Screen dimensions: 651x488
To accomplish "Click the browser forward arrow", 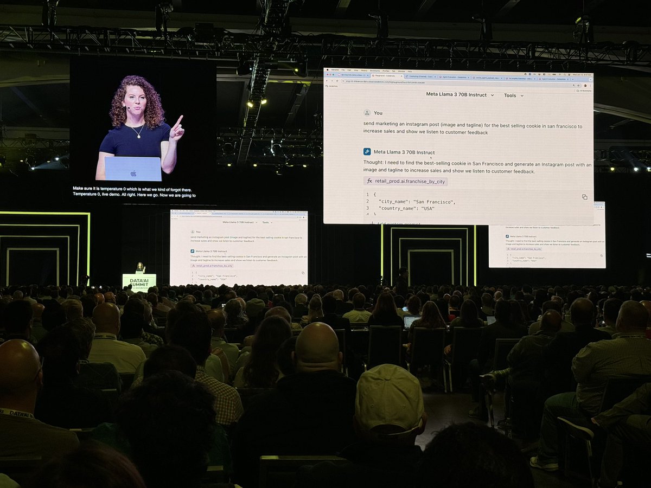I will [x=332, y=81].
